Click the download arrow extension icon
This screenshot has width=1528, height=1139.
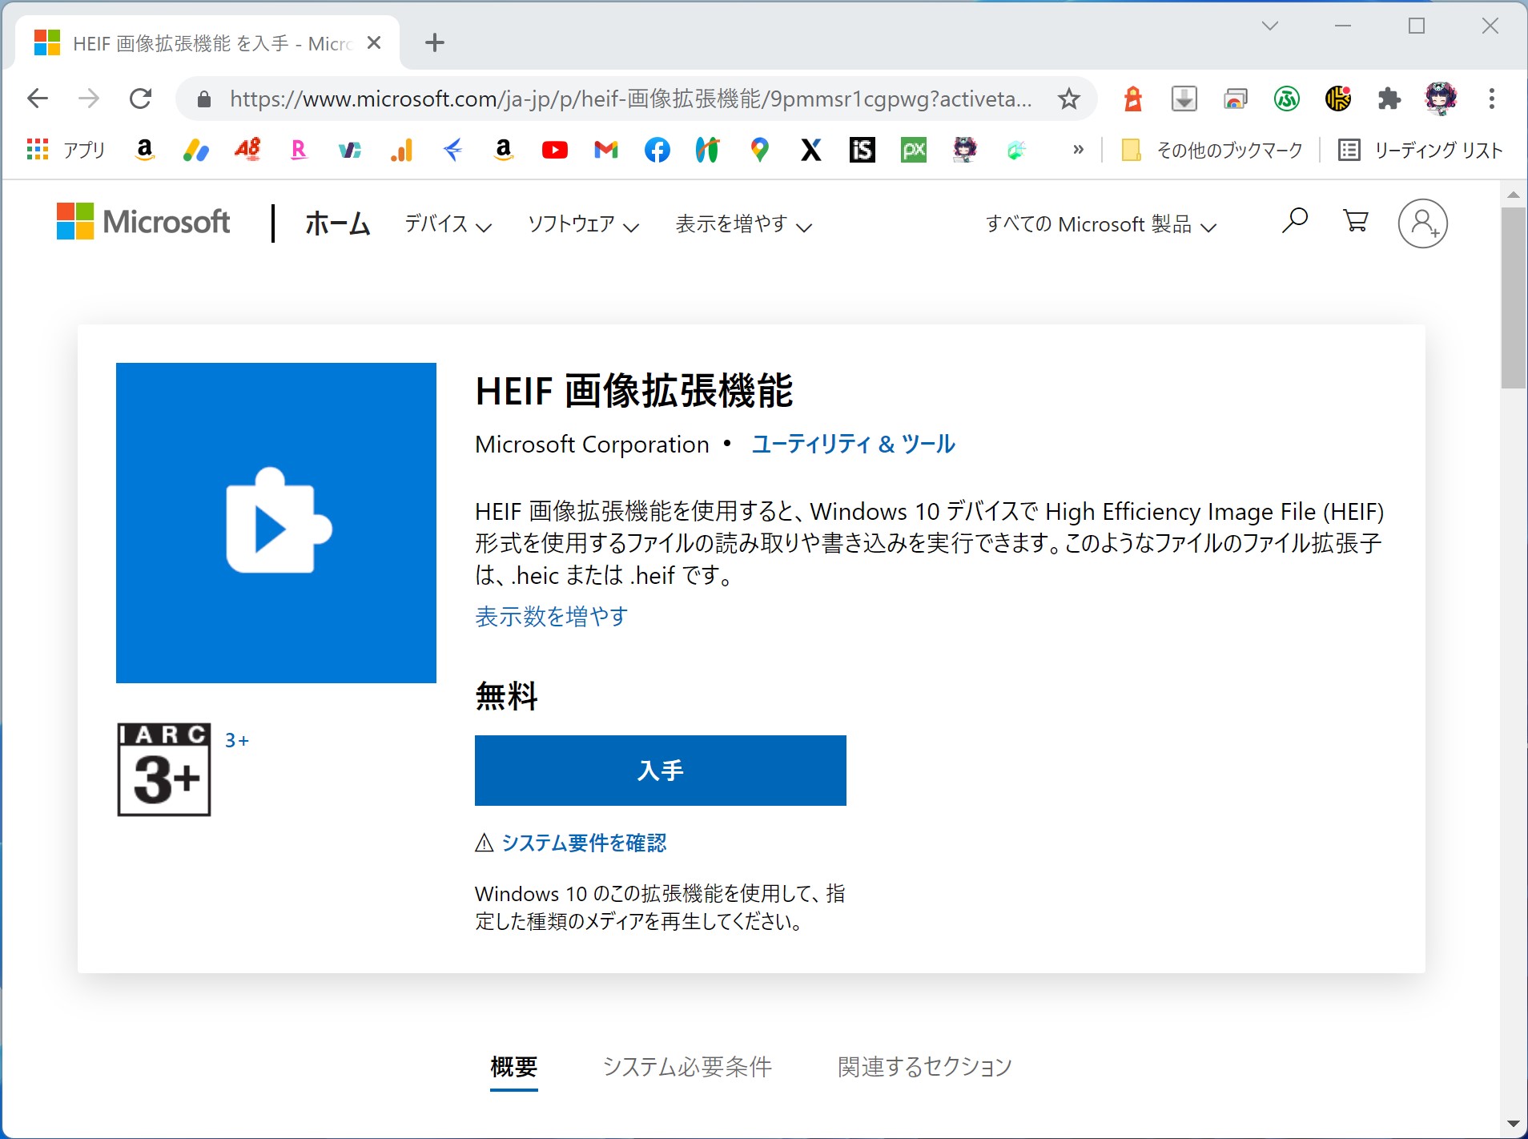click(1184, 99)
